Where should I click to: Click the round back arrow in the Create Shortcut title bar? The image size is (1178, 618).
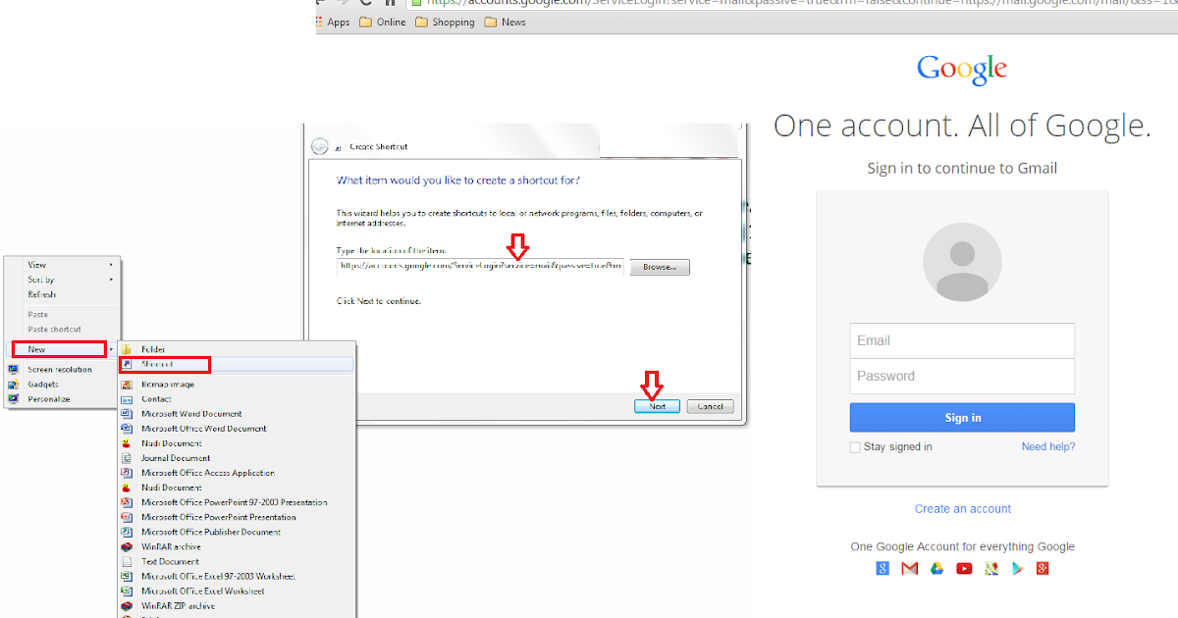319,146
